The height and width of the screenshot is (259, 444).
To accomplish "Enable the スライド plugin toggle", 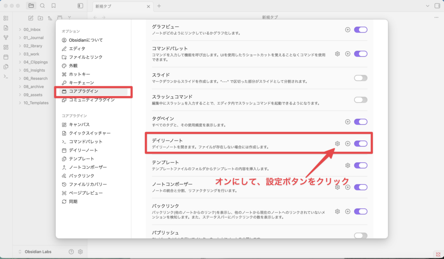I will (x=361, y=78).
